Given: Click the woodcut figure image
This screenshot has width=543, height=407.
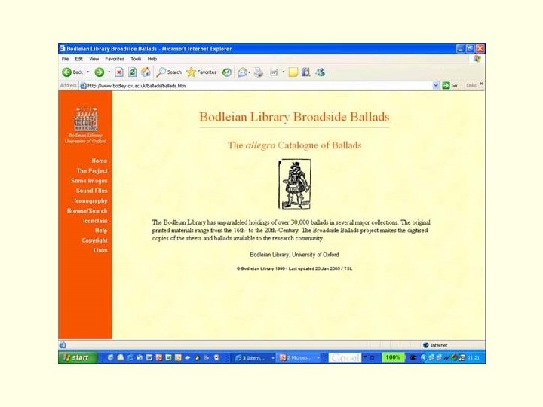Looking at the screenshot, I should 295,184.
